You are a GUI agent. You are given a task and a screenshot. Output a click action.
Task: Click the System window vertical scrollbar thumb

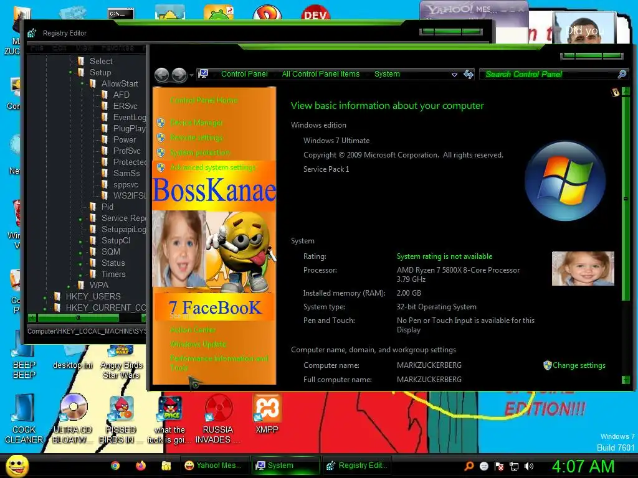pyautogui.click(x=626, y=199)
